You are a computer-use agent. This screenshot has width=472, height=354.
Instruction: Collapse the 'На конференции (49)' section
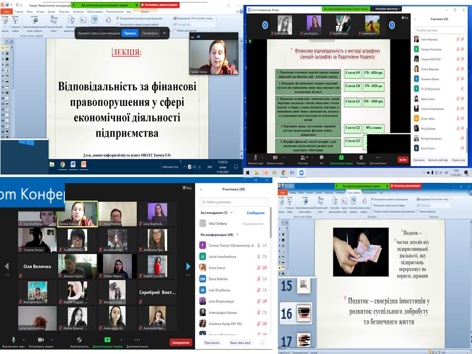coord(237,235)
